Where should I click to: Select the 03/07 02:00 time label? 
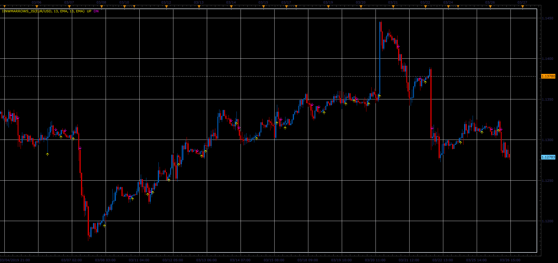(72, 260)
